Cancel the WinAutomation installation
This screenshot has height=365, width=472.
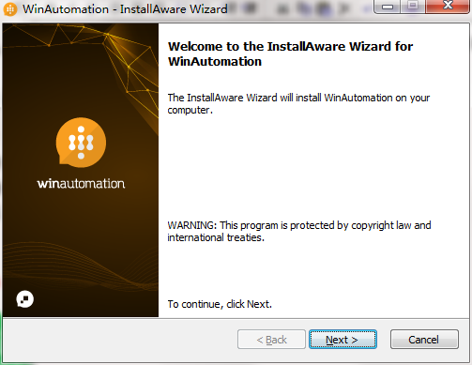tap(424, 340)
